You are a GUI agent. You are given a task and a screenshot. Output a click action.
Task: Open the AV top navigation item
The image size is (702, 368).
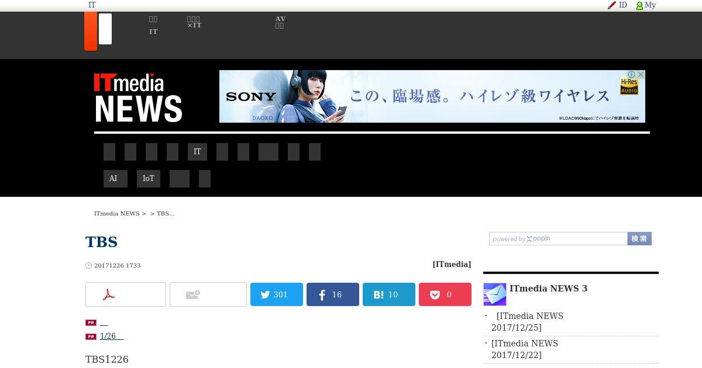coord(280,22)
